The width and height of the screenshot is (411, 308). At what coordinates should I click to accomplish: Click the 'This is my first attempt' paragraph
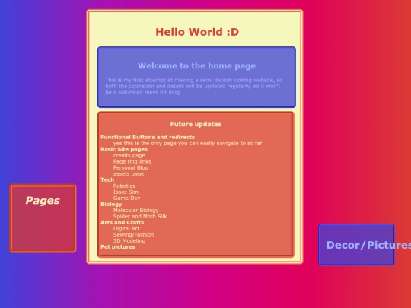pyautogui.click(x=194, y=86)
